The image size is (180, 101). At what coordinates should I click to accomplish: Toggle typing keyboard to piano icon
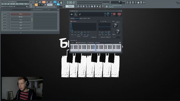point(55,2)
